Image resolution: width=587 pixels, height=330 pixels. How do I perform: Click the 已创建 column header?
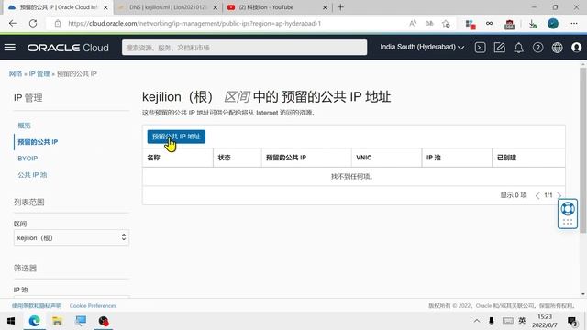click(x=506, y=158)
